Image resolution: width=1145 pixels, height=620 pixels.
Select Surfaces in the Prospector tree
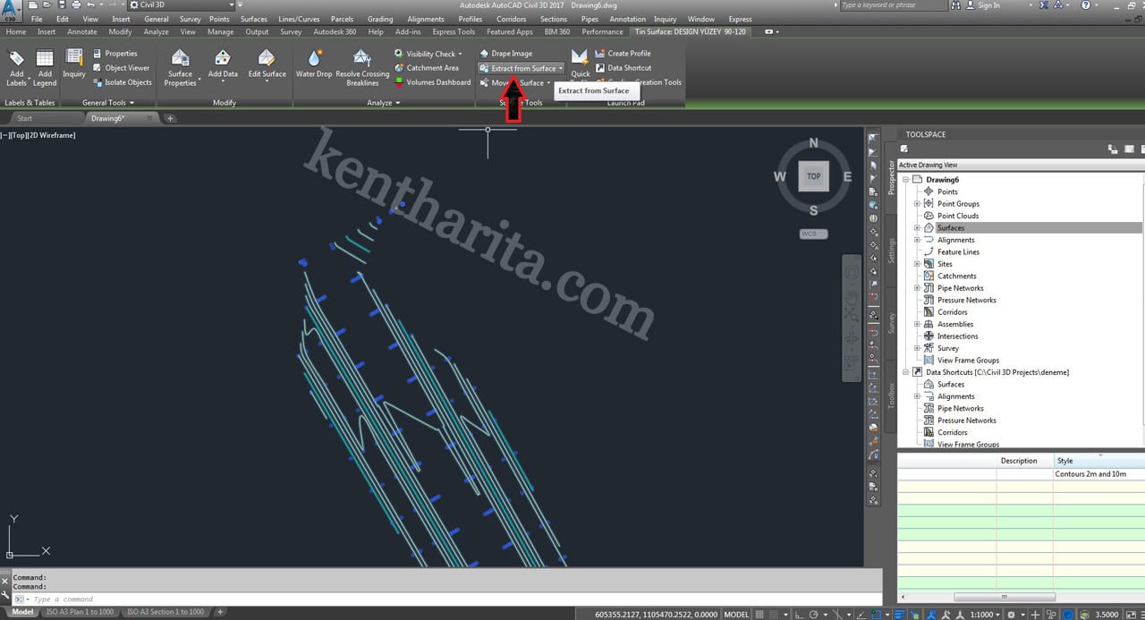(950, 228)
